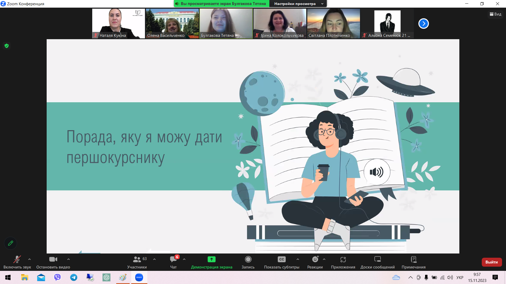
Task: Toggle Показать субтитры captions
Action: 281,260
